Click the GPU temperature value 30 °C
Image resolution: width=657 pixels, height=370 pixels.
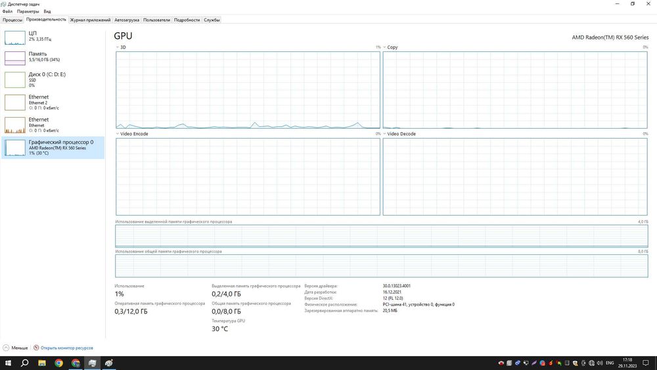[x=220, y=329]
